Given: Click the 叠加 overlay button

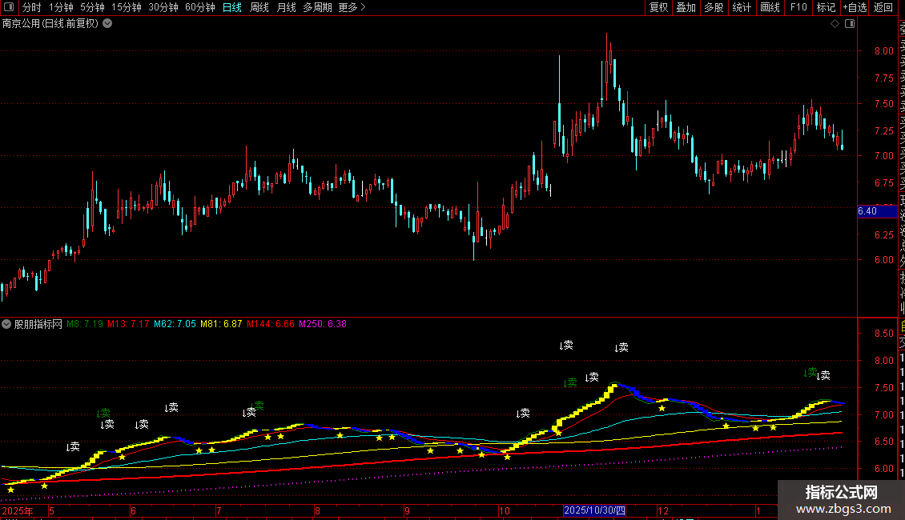Looking at the screenshot, I should (686, 8).
